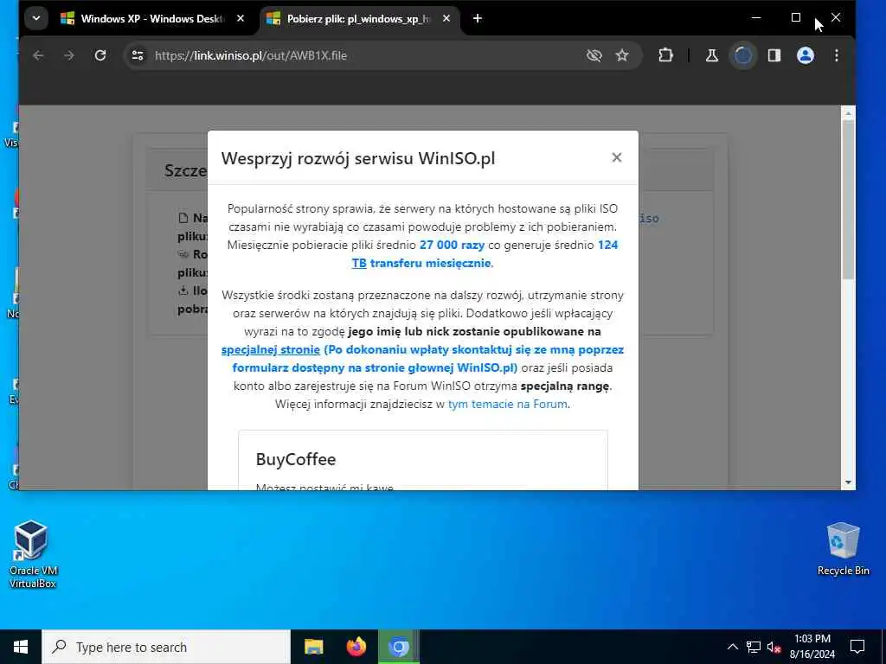Open the 'specjalnej stronie' link
Image resolution: width=886 pixels, height=664 pixels.
[271, 349]
